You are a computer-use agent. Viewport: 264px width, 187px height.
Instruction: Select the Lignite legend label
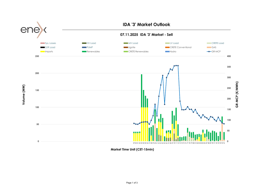tap(132, 47)
